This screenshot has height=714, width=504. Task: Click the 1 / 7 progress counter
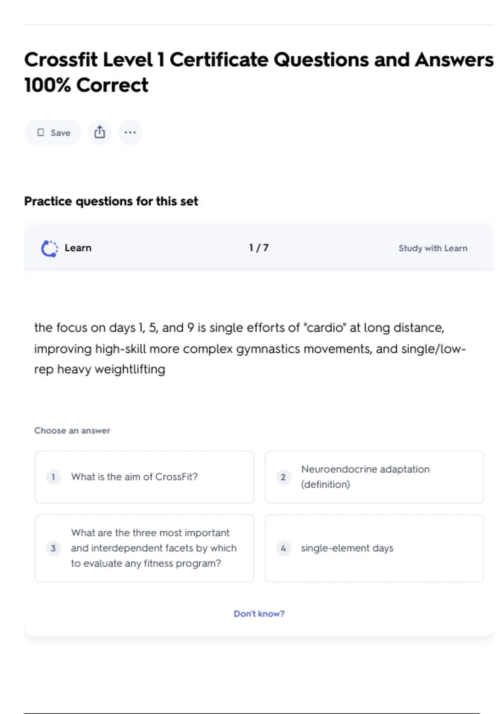259,248
